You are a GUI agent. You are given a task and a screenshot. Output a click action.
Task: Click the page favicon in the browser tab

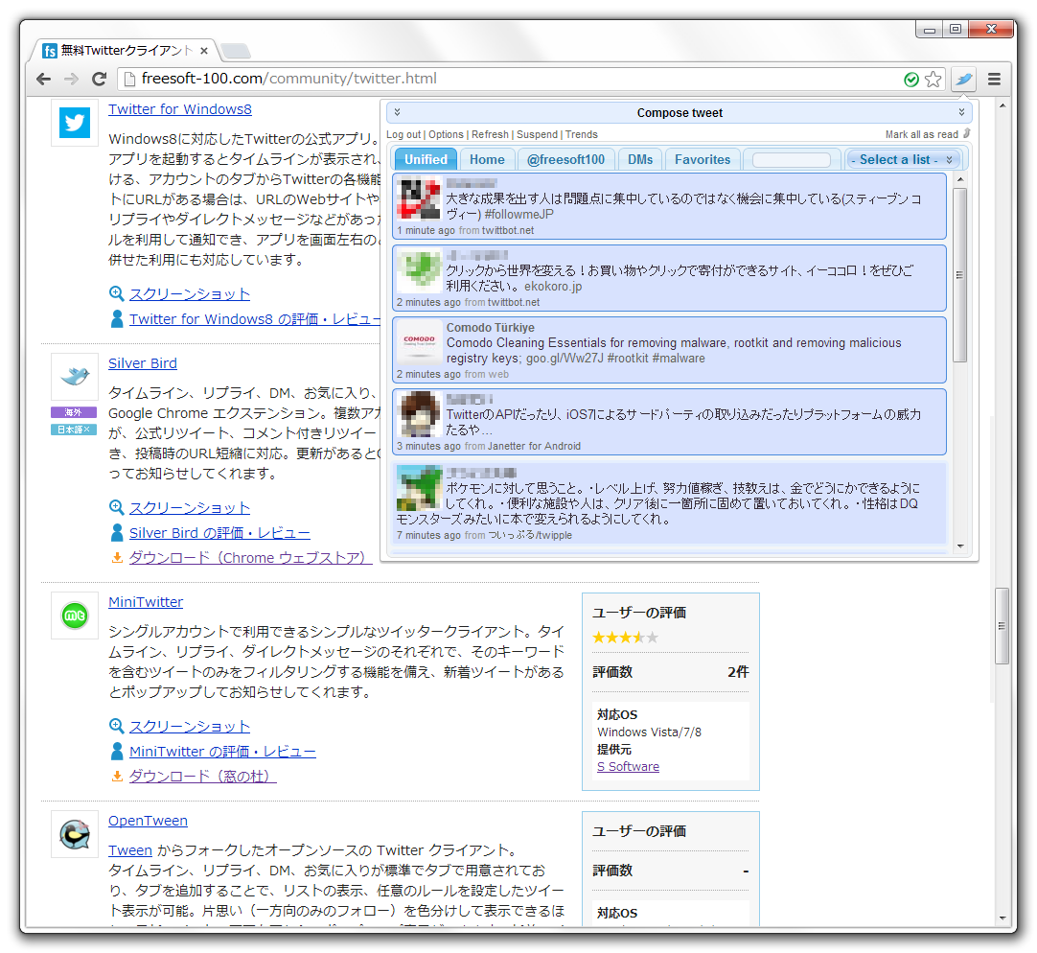(50, 50)
